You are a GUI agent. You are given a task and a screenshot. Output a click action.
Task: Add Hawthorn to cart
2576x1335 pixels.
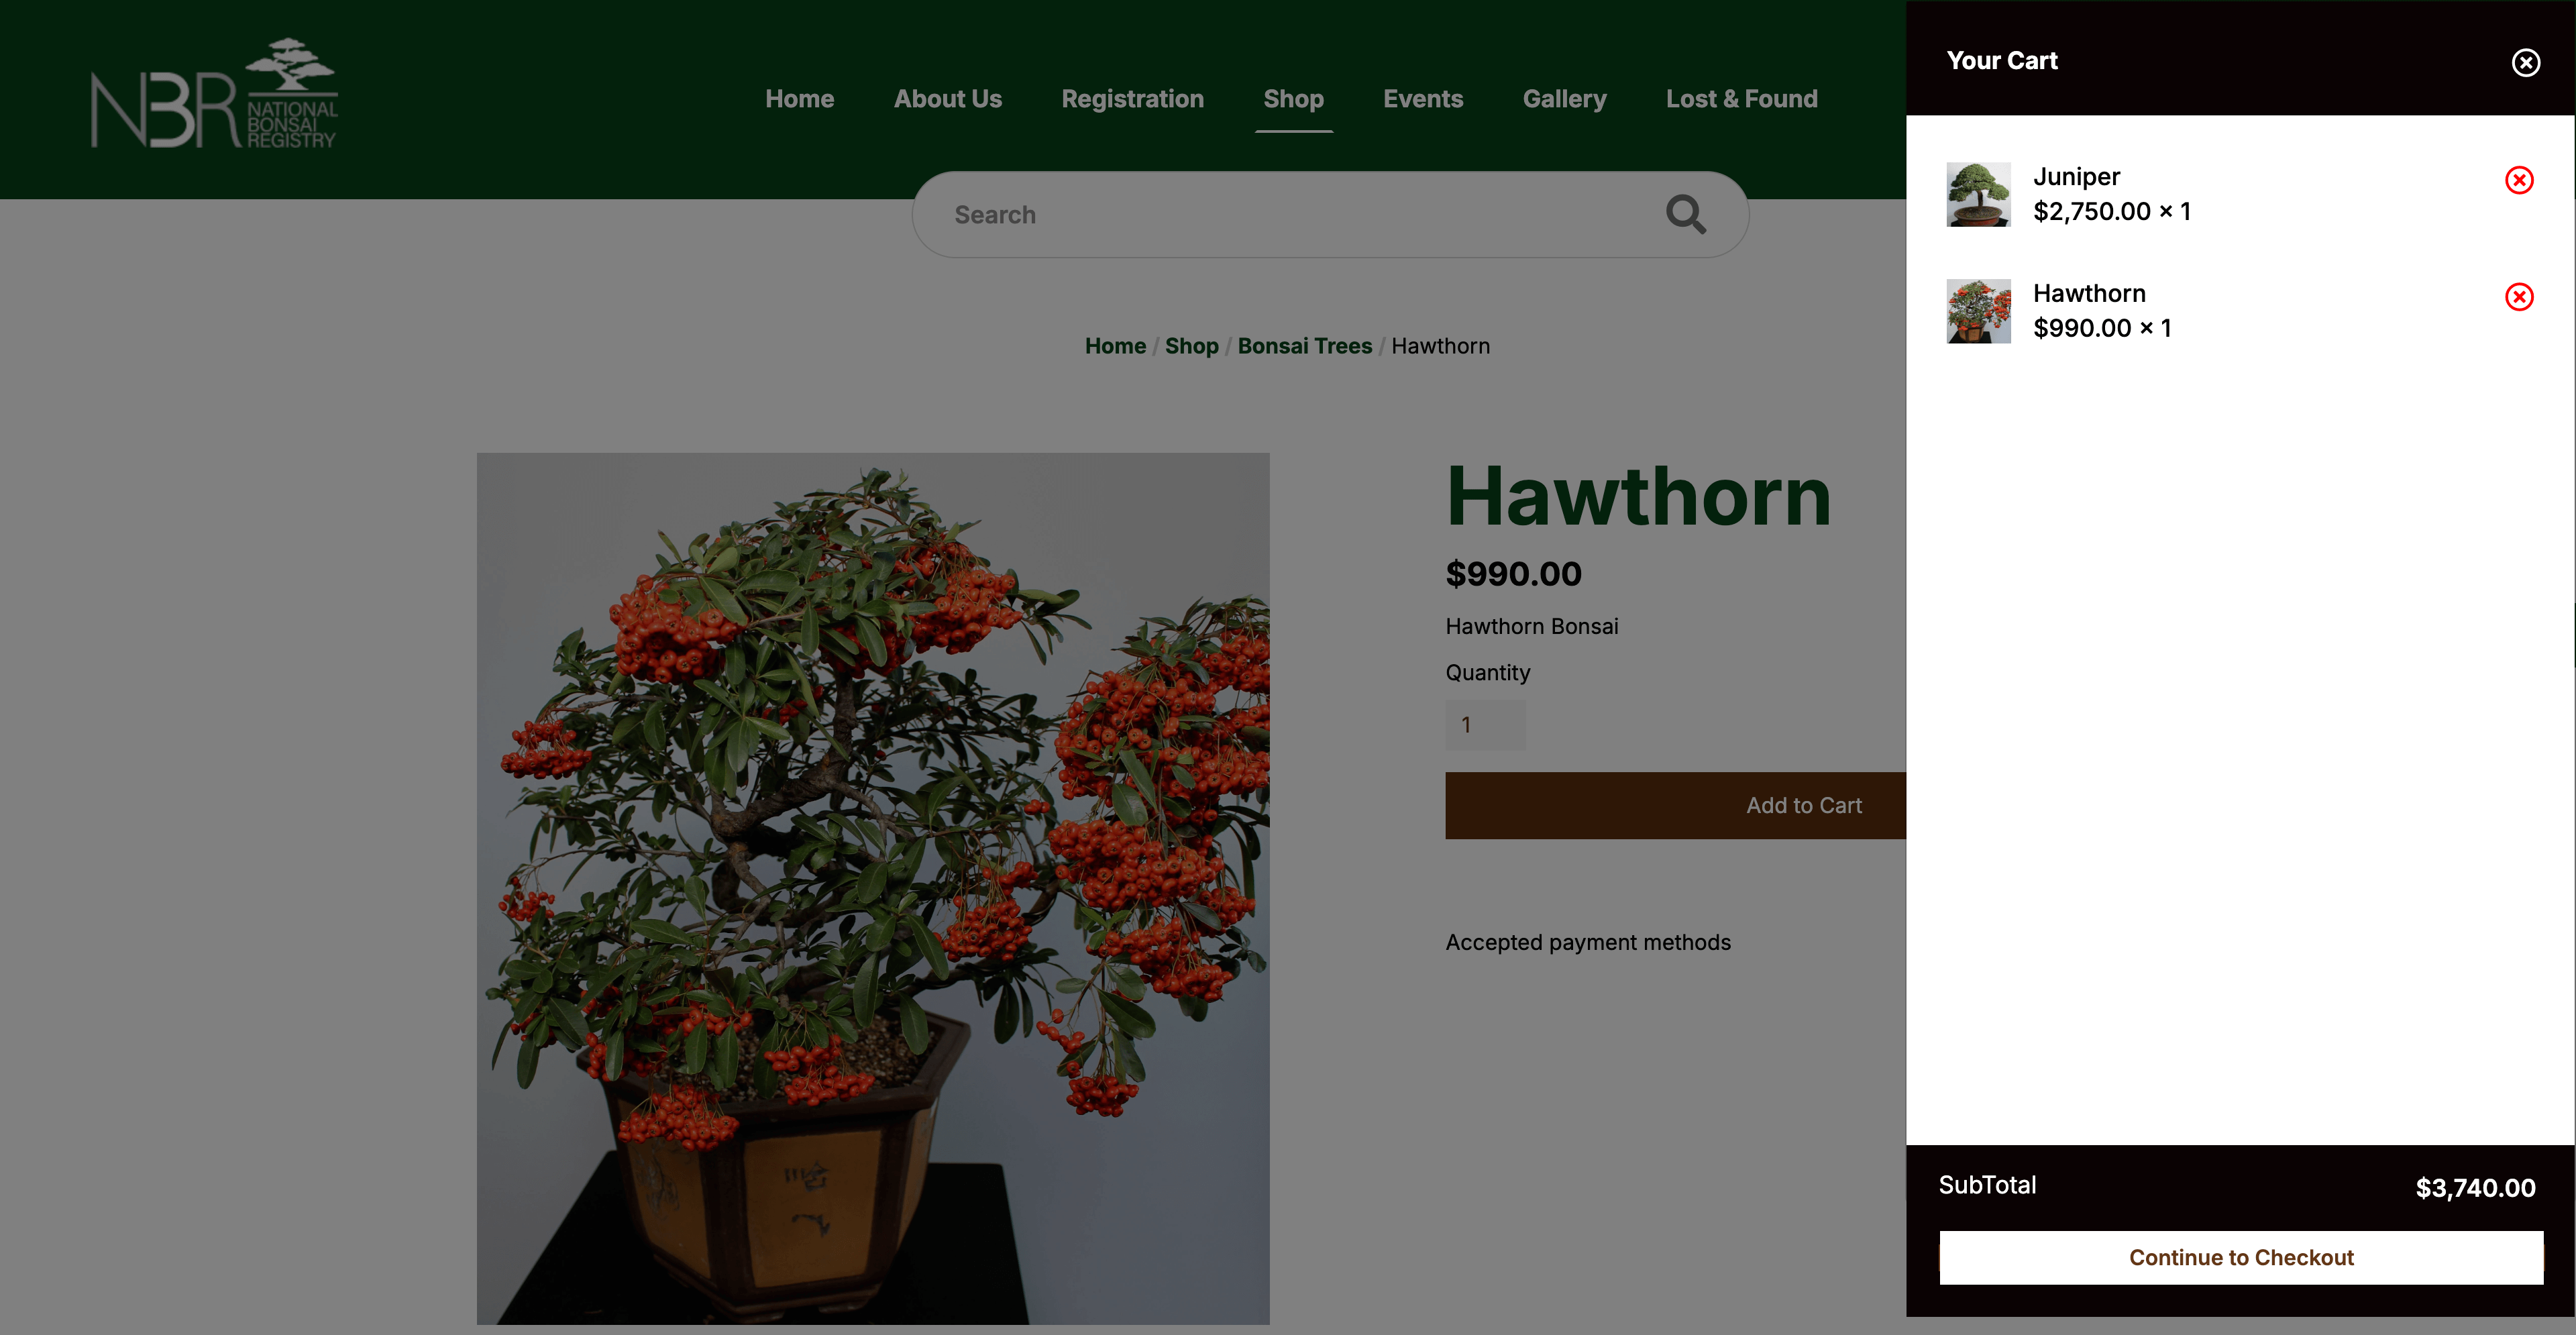click(x=1675, y=805)
